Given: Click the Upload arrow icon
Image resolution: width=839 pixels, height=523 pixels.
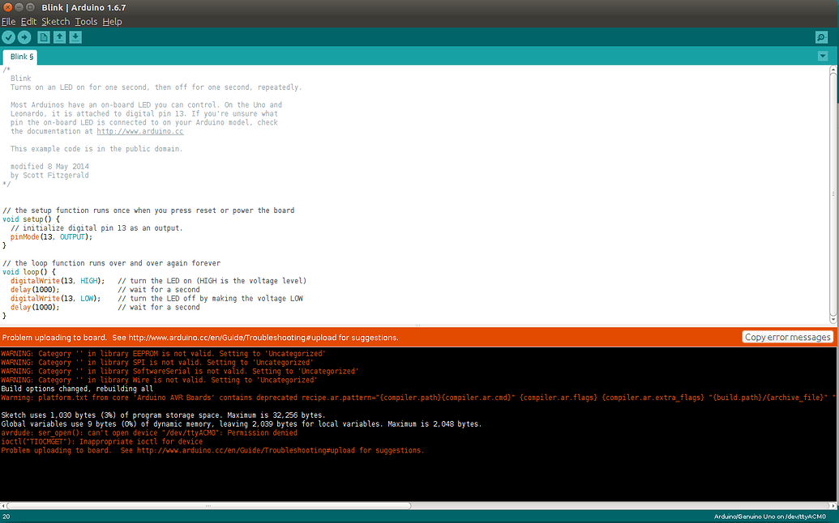Looking at the screenshot, I should coord(25,36).
